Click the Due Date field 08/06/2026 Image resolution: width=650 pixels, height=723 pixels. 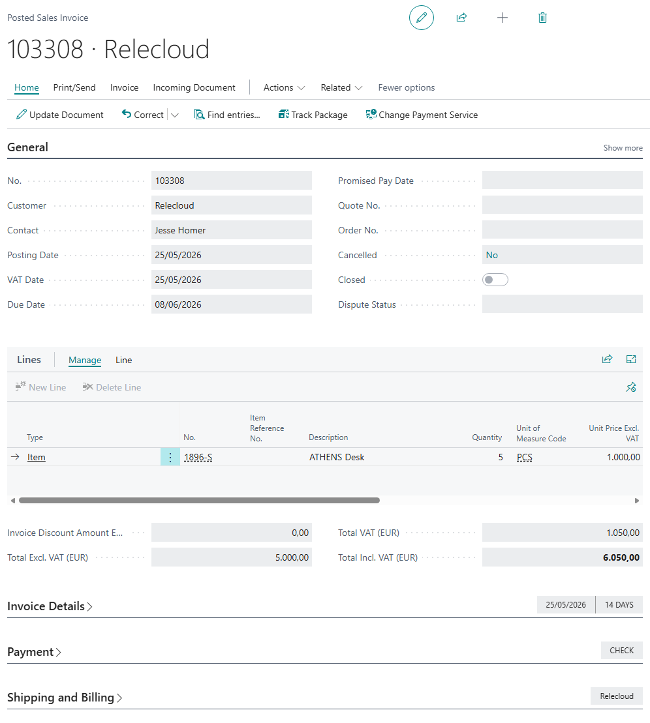231,304
